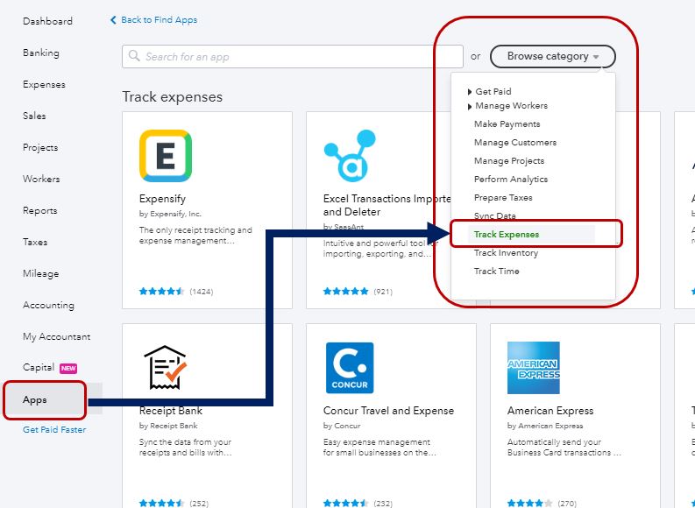Click Concur star rating
The width and height of the screenshot is (695, 508).
click(x=345, y=503)
